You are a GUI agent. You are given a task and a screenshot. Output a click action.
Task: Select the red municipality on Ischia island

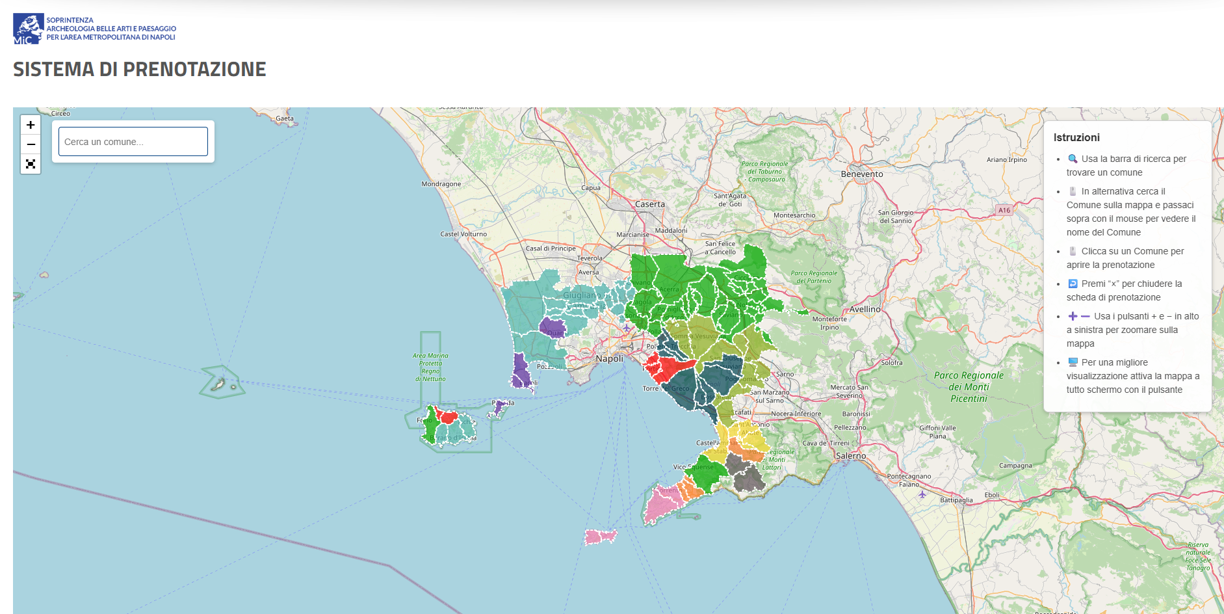[x=447, y=416]
